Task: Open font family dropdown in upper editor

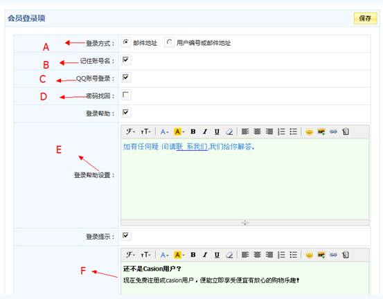Action: [x=130, y=132]
